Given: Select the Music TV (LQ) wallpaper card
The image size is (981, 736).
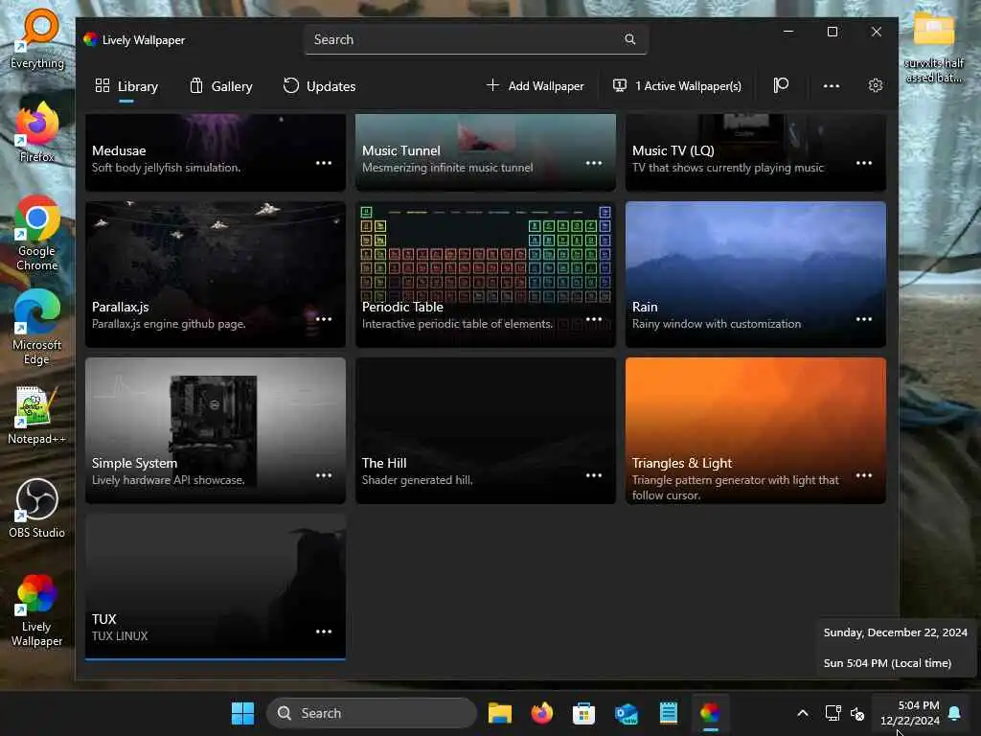Looking at the screenshot, I should 756,152.
